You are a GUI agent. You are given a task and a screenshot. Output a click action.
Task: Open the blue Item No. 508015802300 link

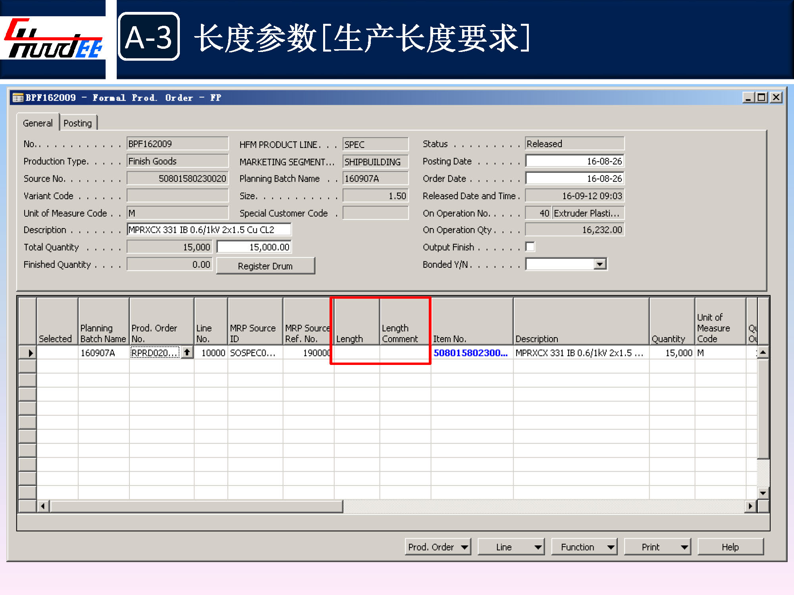coord(470,353)
